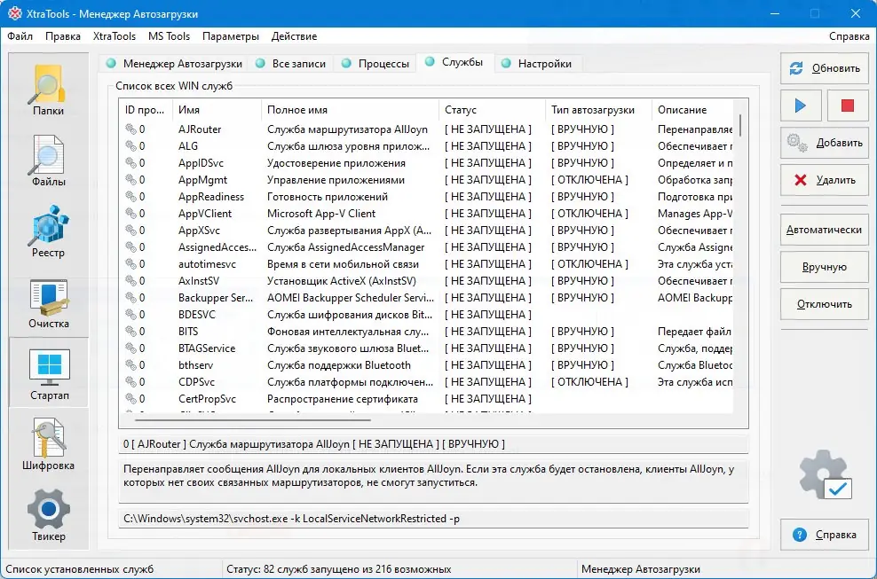877x579 pixels.
Task: Stop service with red square button
Action: click(848, 105)
